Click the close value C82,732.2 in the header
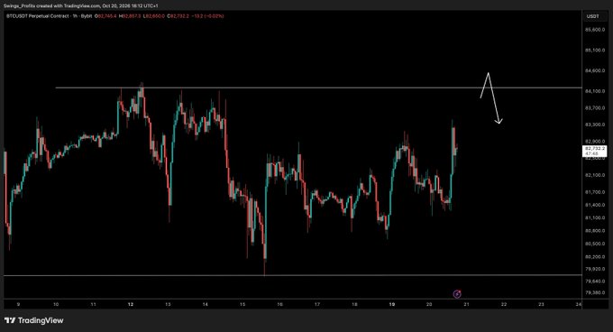This screenshot has width=613, height=332. 178,16
